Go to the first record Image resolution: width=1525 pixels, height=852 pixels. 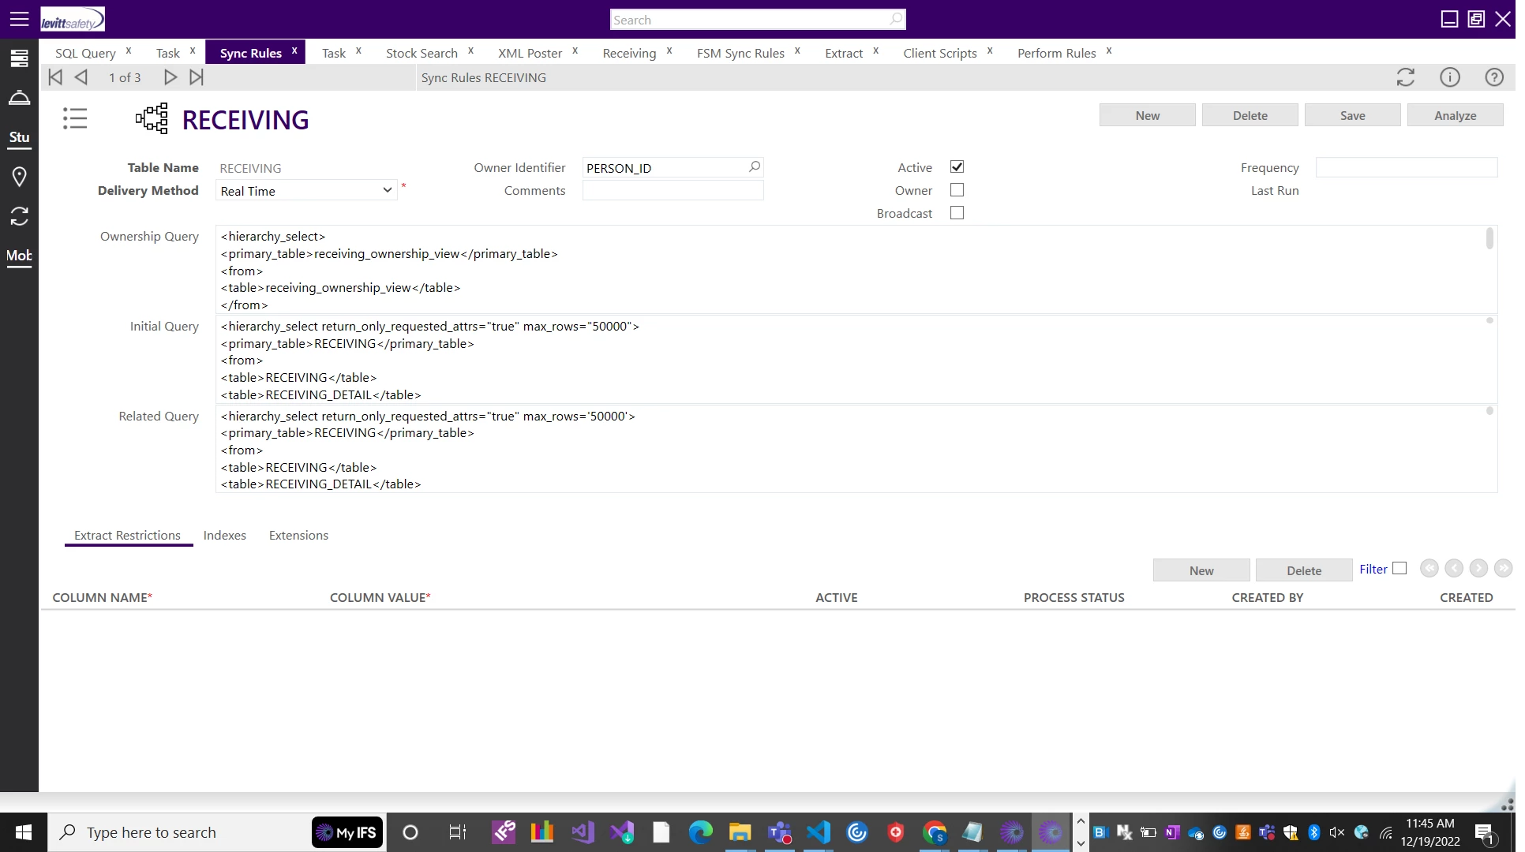coord(55,77)
